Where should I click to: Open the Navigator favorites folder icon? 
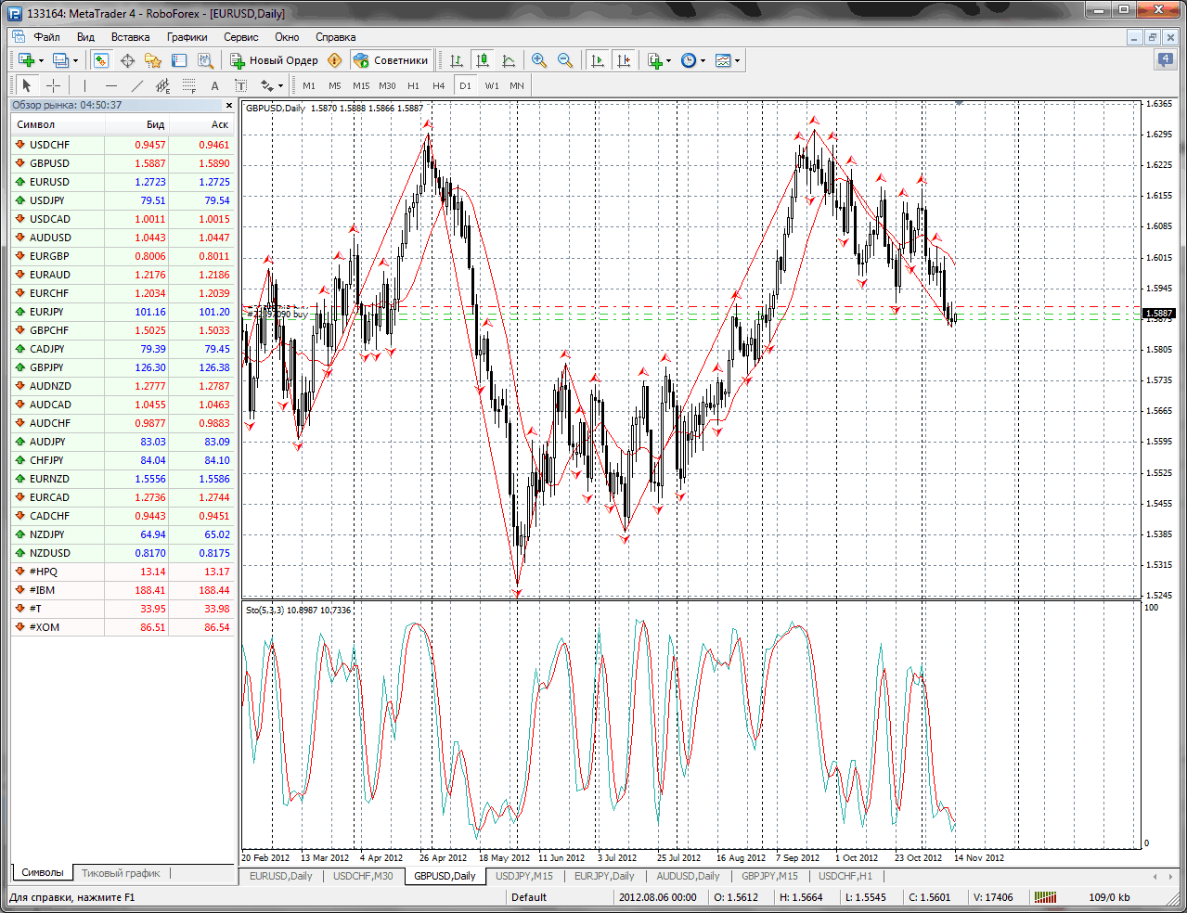tap(153, 60)
